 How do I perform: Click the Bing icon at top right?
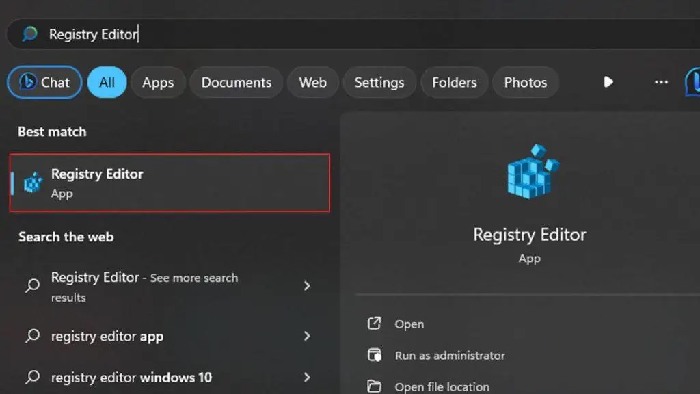(x=692, y=82)
